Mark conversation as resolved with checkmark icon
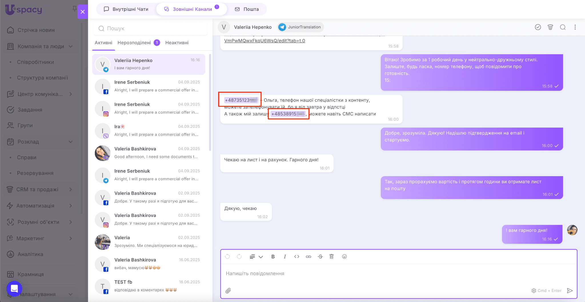585x302 pixels. pyautogui.click(x=538, y=27)
